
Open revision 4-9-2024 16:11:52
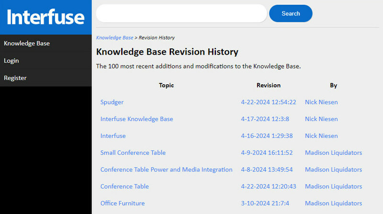tap(267, 153)
